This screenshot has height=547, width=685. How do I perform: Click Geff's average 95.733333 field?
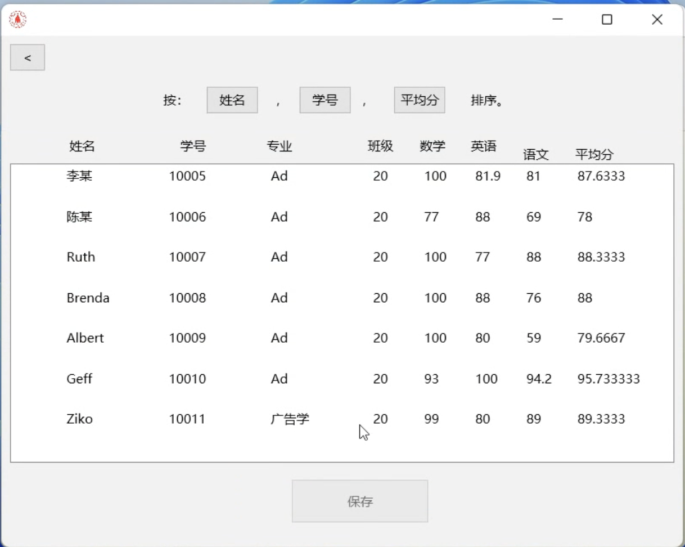pyautogui.click(x=609, y=379)
